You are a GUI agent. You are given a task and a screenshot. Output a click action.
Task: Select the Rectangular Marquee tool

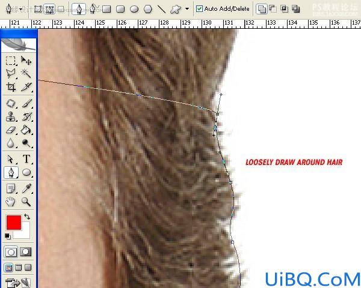(11, 61)
